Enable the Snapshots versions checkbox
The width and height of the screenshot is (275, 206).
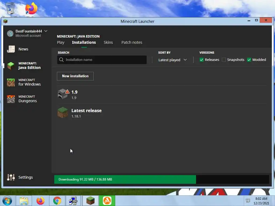224,60
